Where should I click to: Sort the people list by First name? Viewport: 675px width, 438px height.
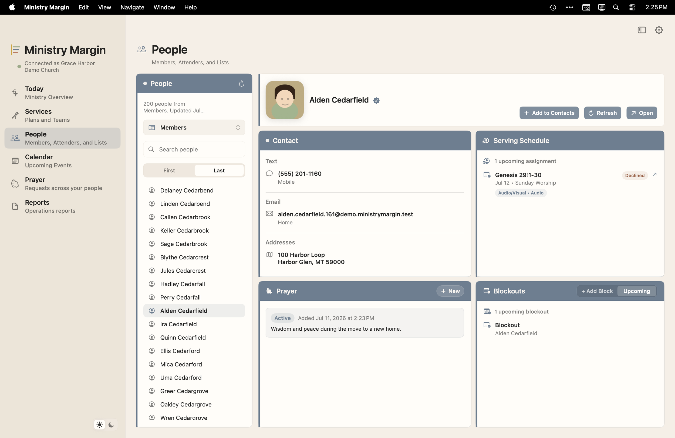tap(169, 170)
